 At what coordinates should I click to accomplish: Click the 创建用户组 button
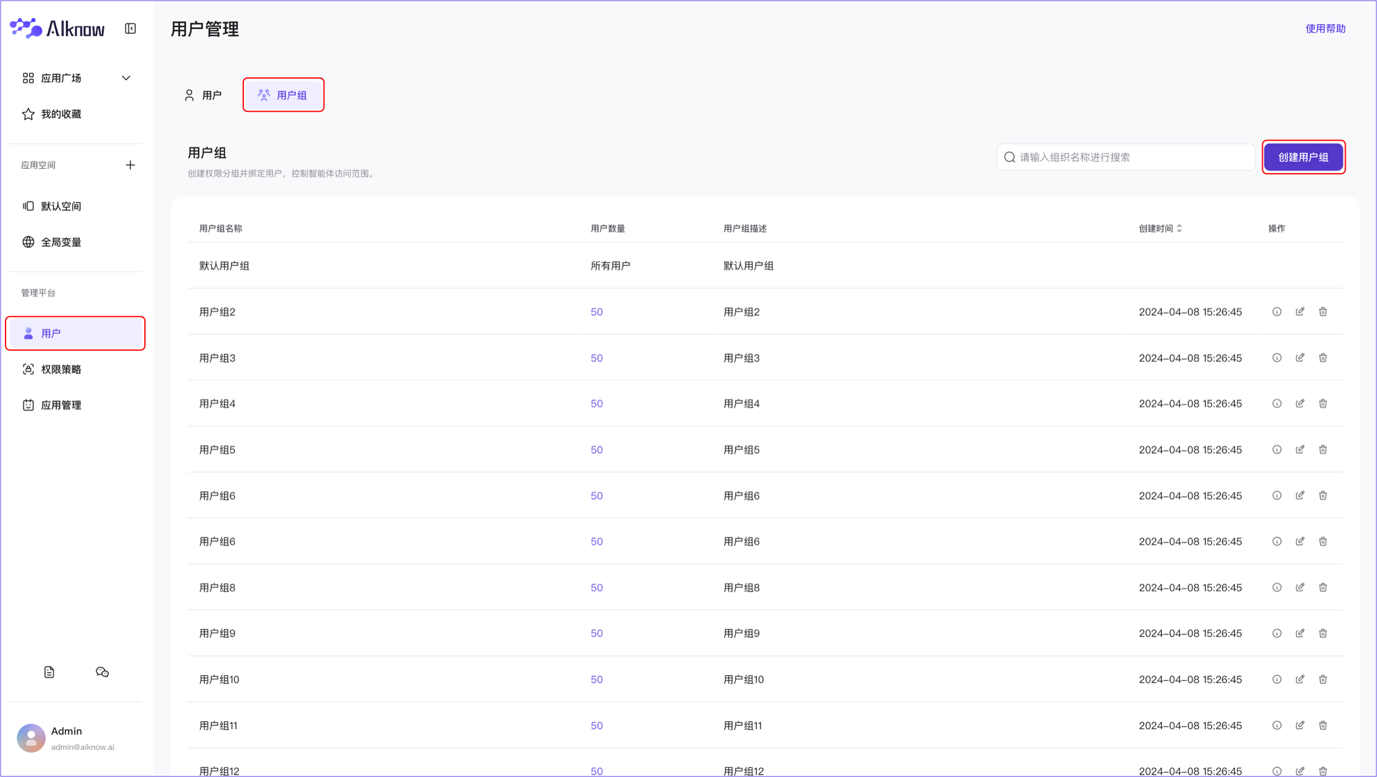[x=1303, y=157]
